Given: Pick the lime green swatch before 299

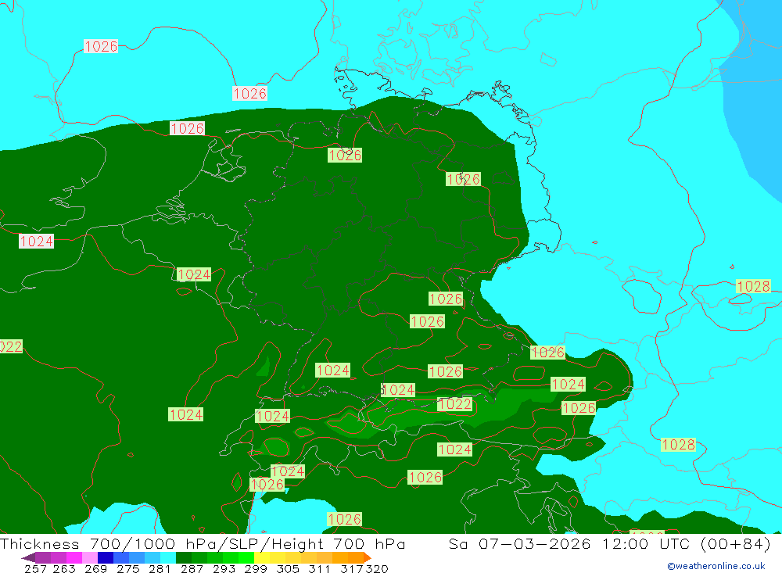Looking at the screenshot, I should coord(246,557).
